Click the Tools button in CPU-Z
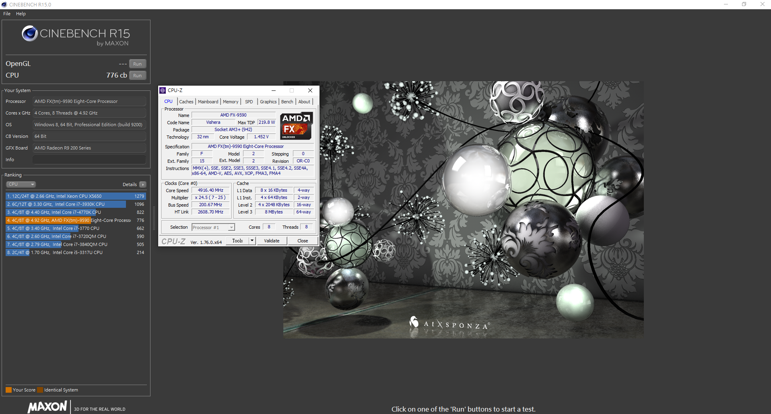Screen dimensions: 771x414 (237, 241)
